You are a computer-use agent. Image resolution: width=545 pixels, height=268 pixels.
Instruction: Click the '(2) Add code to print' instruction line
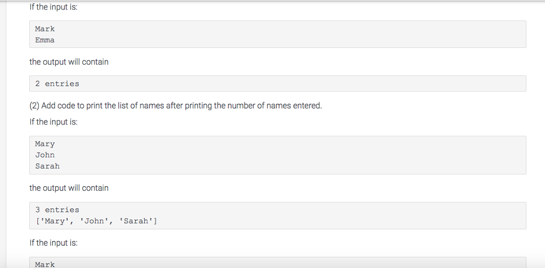[176, 105]
